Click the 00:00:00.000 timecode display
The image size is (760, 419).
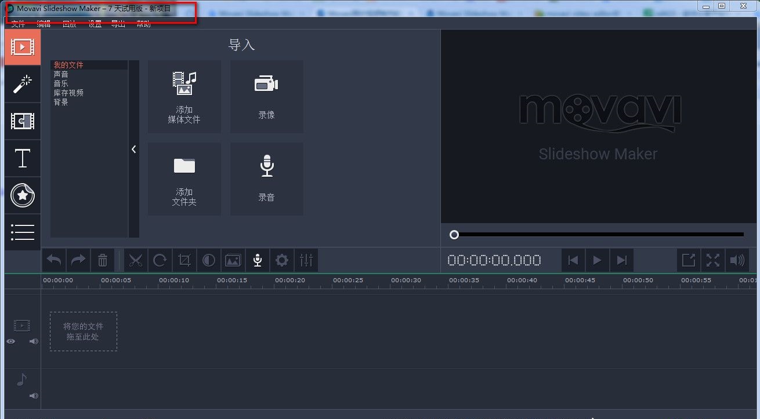494,261
